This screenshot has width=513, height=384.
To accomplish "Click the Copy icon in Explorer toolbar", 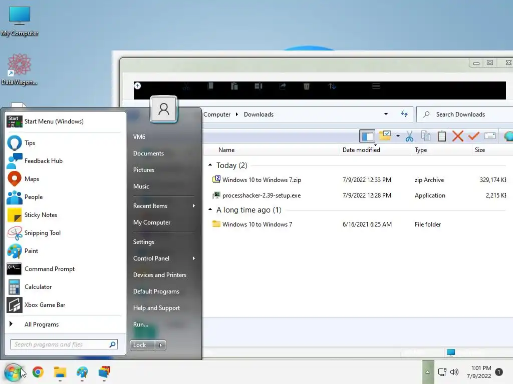I will 426,136.
